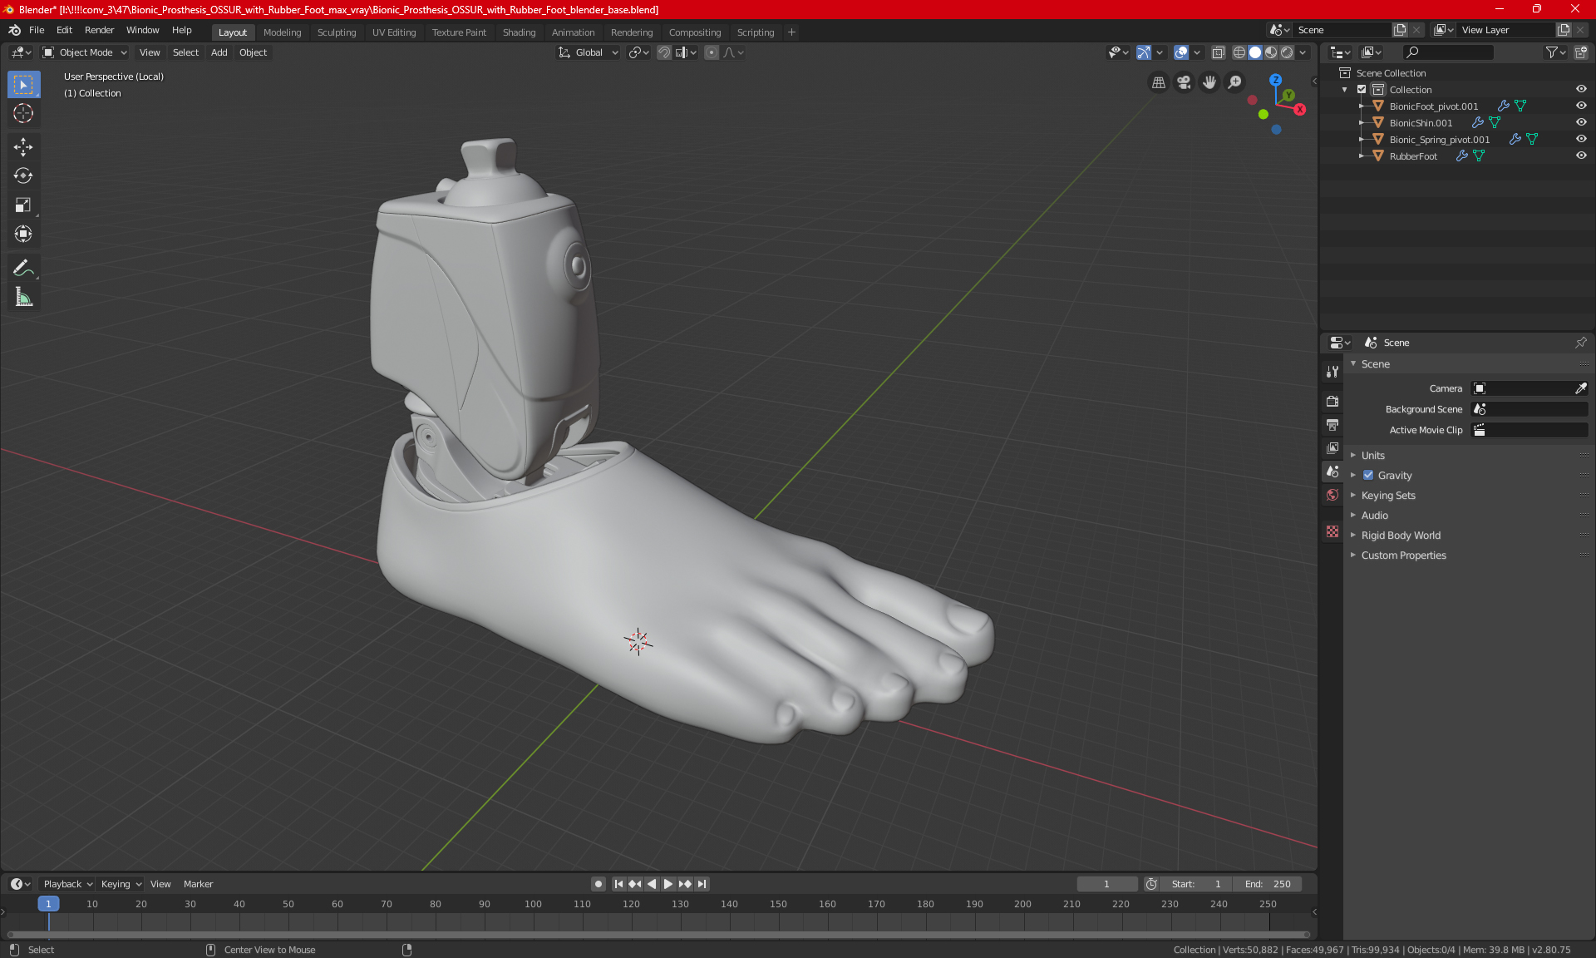Open the viewport Add menu

pos(219,52)
